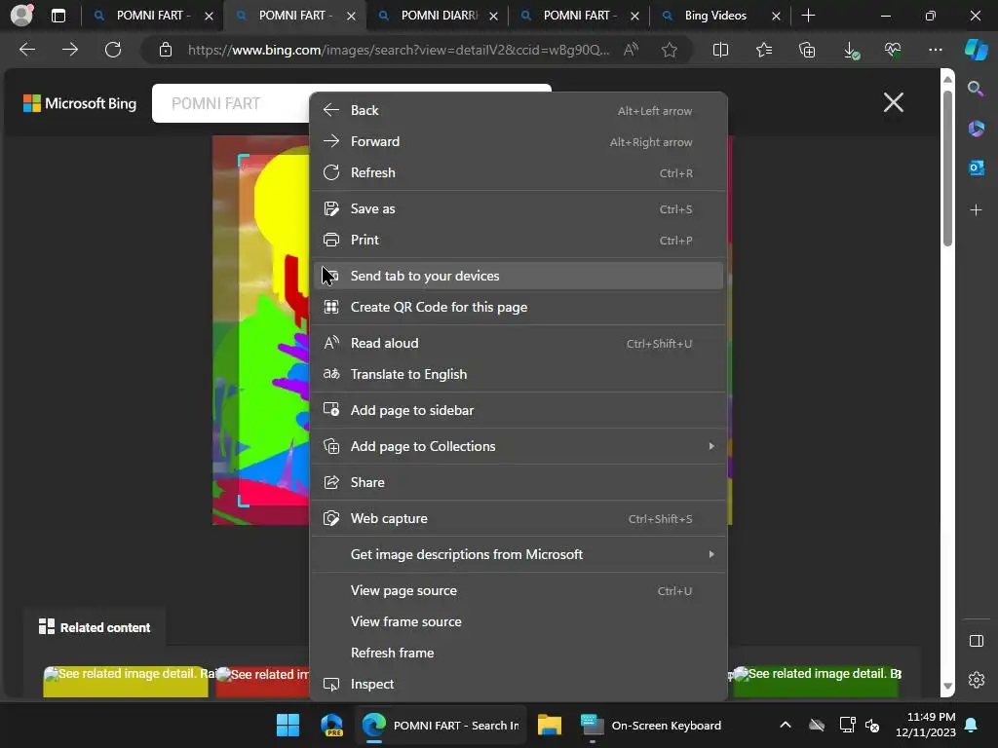Screen dimensions: 998x748
Task: Click the browser back arrow
Action: pos(27,50)
